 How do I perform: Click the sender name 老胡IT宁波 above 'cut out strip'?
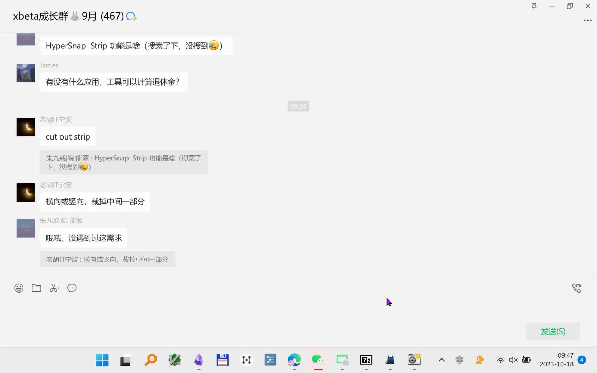pos(56,119)
